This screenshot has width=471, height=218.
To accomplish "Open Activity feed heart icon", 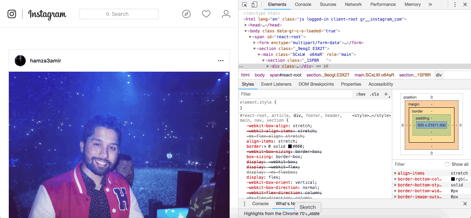I will (206, 14).
